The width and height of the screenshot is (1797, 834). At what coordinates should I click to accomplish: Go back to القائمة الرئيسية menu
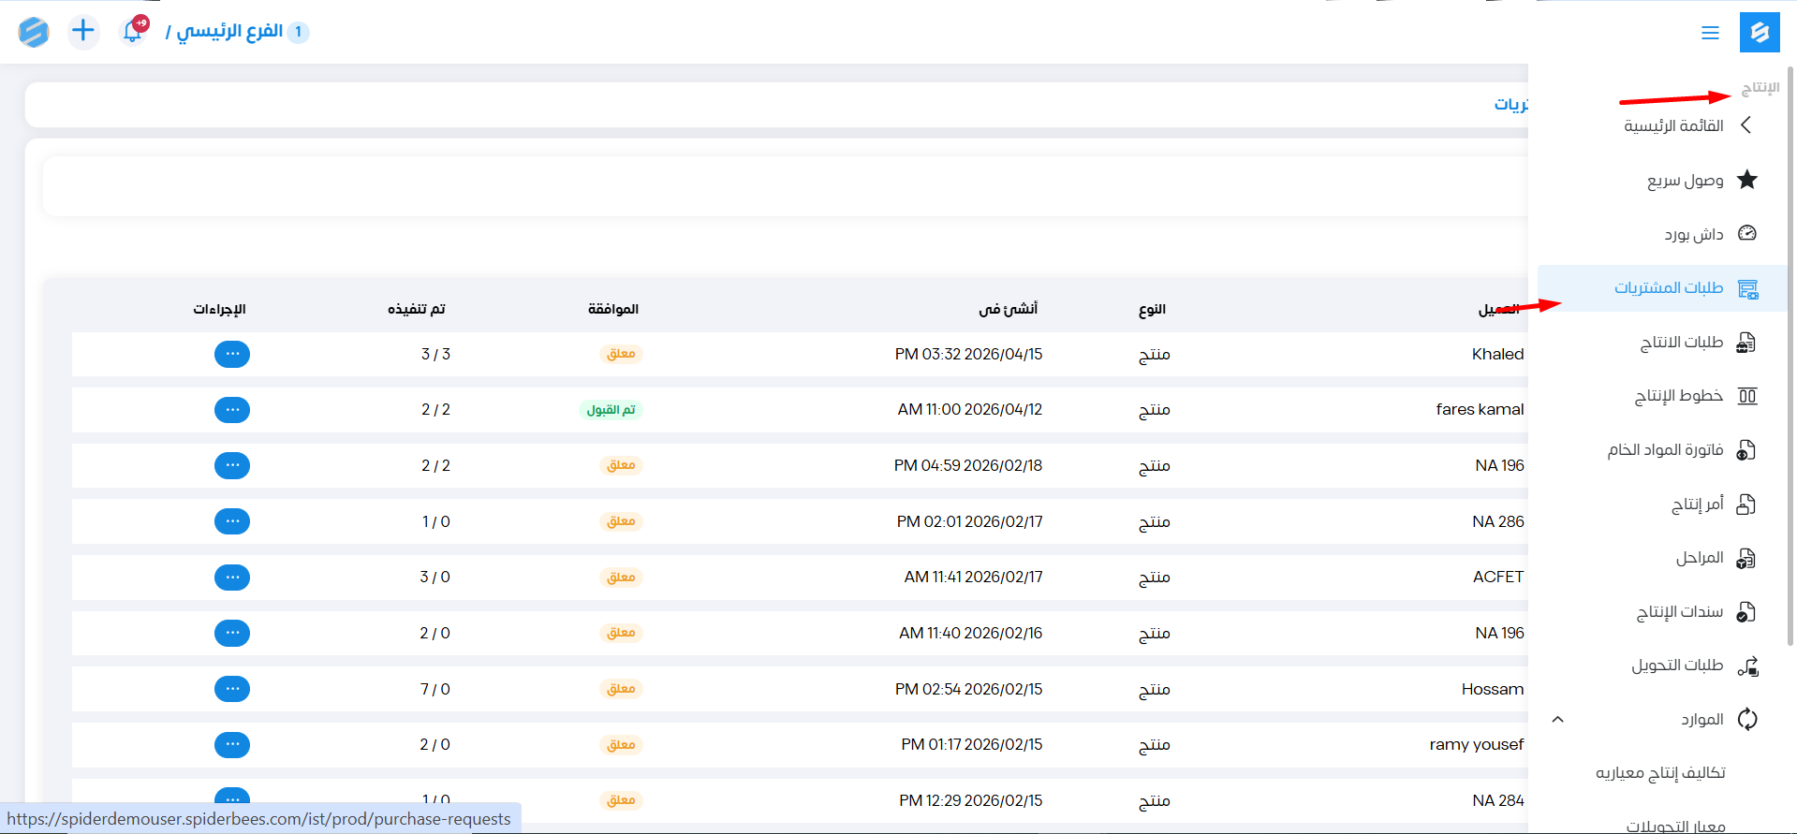pyautogui.click(x=1673, y=125)
